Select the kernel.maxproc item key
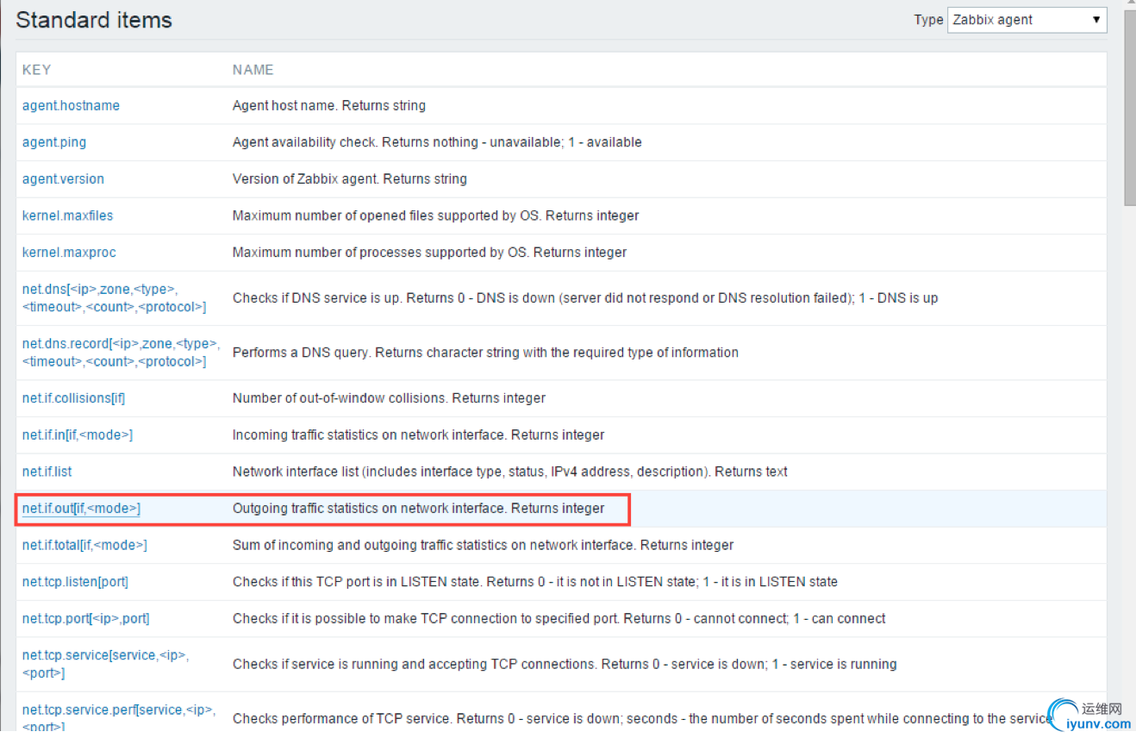 (x=69, y=253)
